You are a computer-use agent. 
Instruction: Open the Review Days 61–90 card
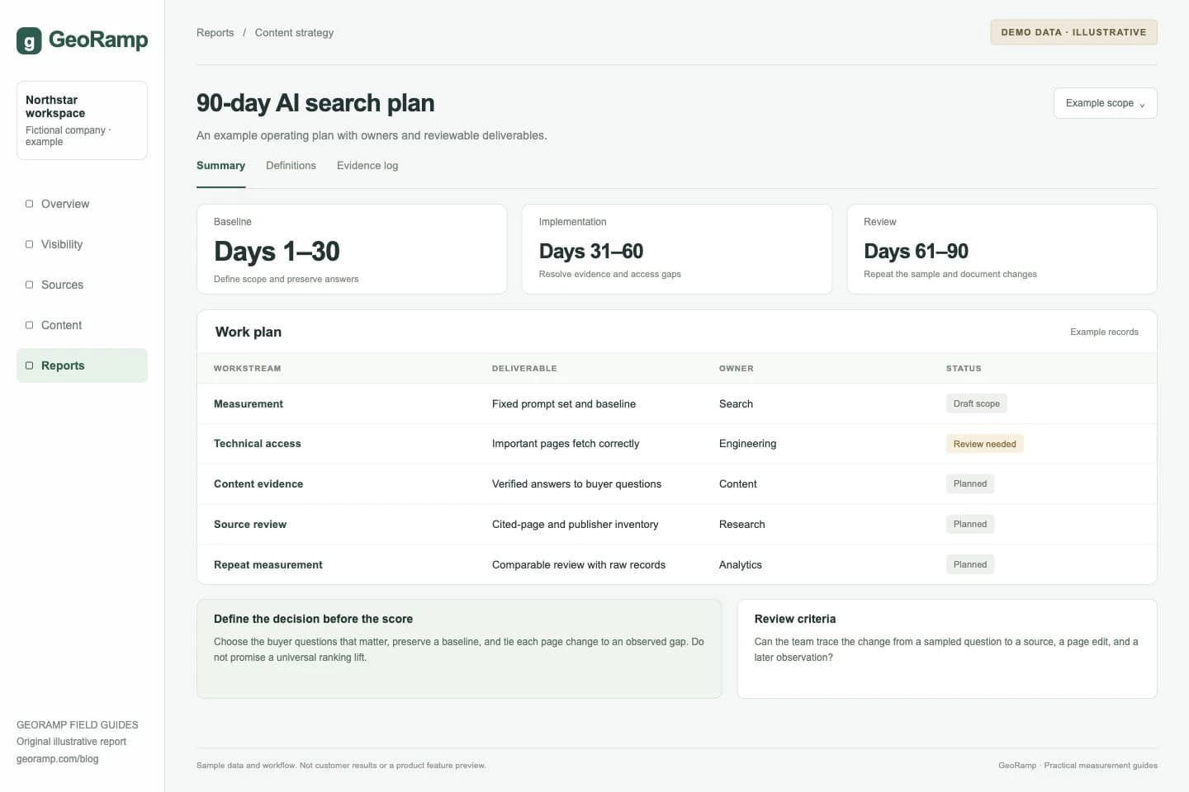click(1002, 249)
